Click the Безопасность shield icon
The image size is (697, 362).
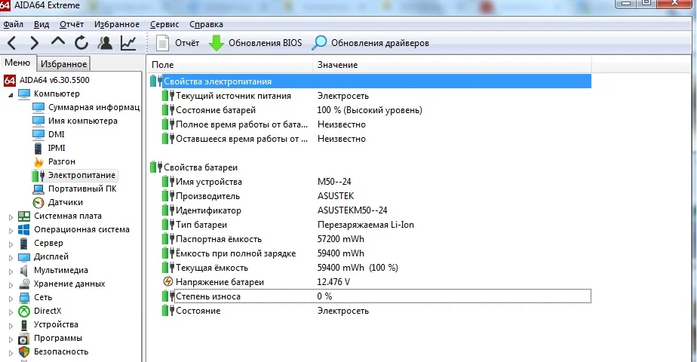24,352
